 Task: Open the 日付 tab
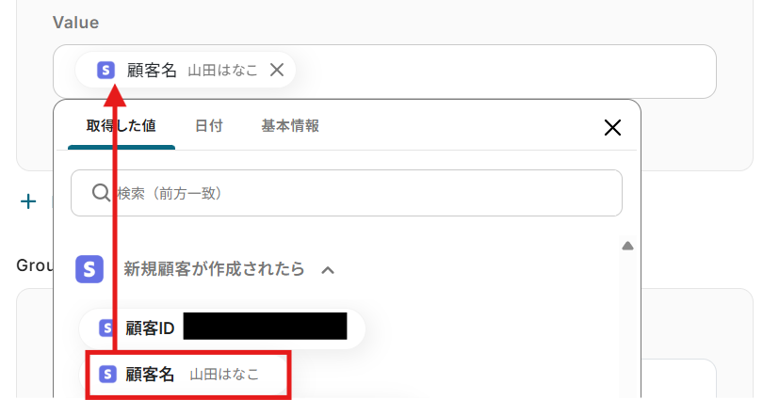pyautogui.click(x=209, y=126)
